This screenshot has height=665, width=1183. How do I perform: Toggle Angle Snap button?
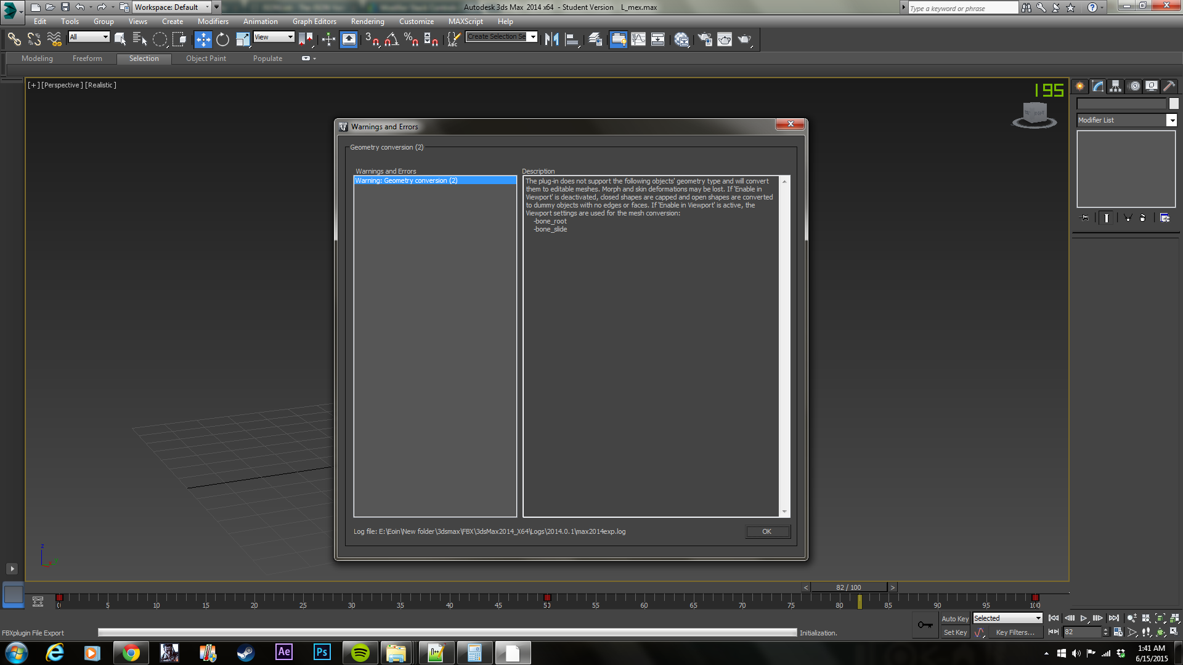coord(392,39)
